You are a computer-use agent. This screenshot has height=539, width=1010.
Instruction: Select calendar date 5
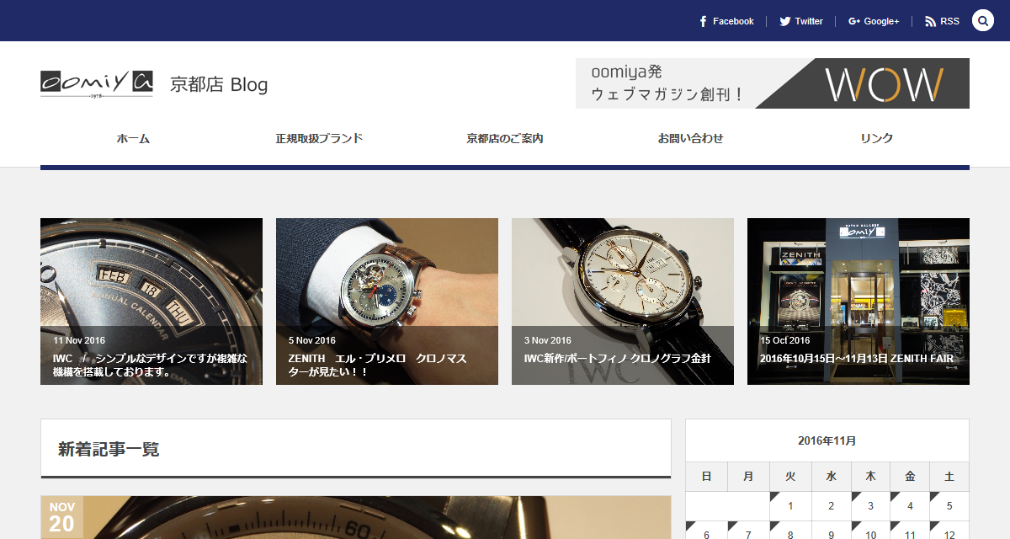(949, 506)
